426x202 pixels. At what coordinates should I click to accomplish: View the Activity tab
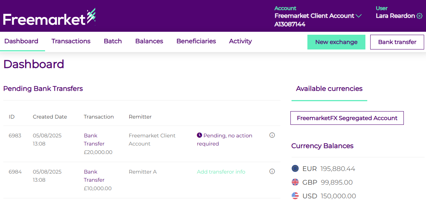point(240,41)
